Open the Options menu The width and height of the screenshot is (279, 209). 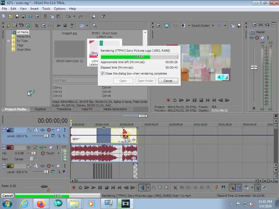pyautogui.click(x=60, y=9)
